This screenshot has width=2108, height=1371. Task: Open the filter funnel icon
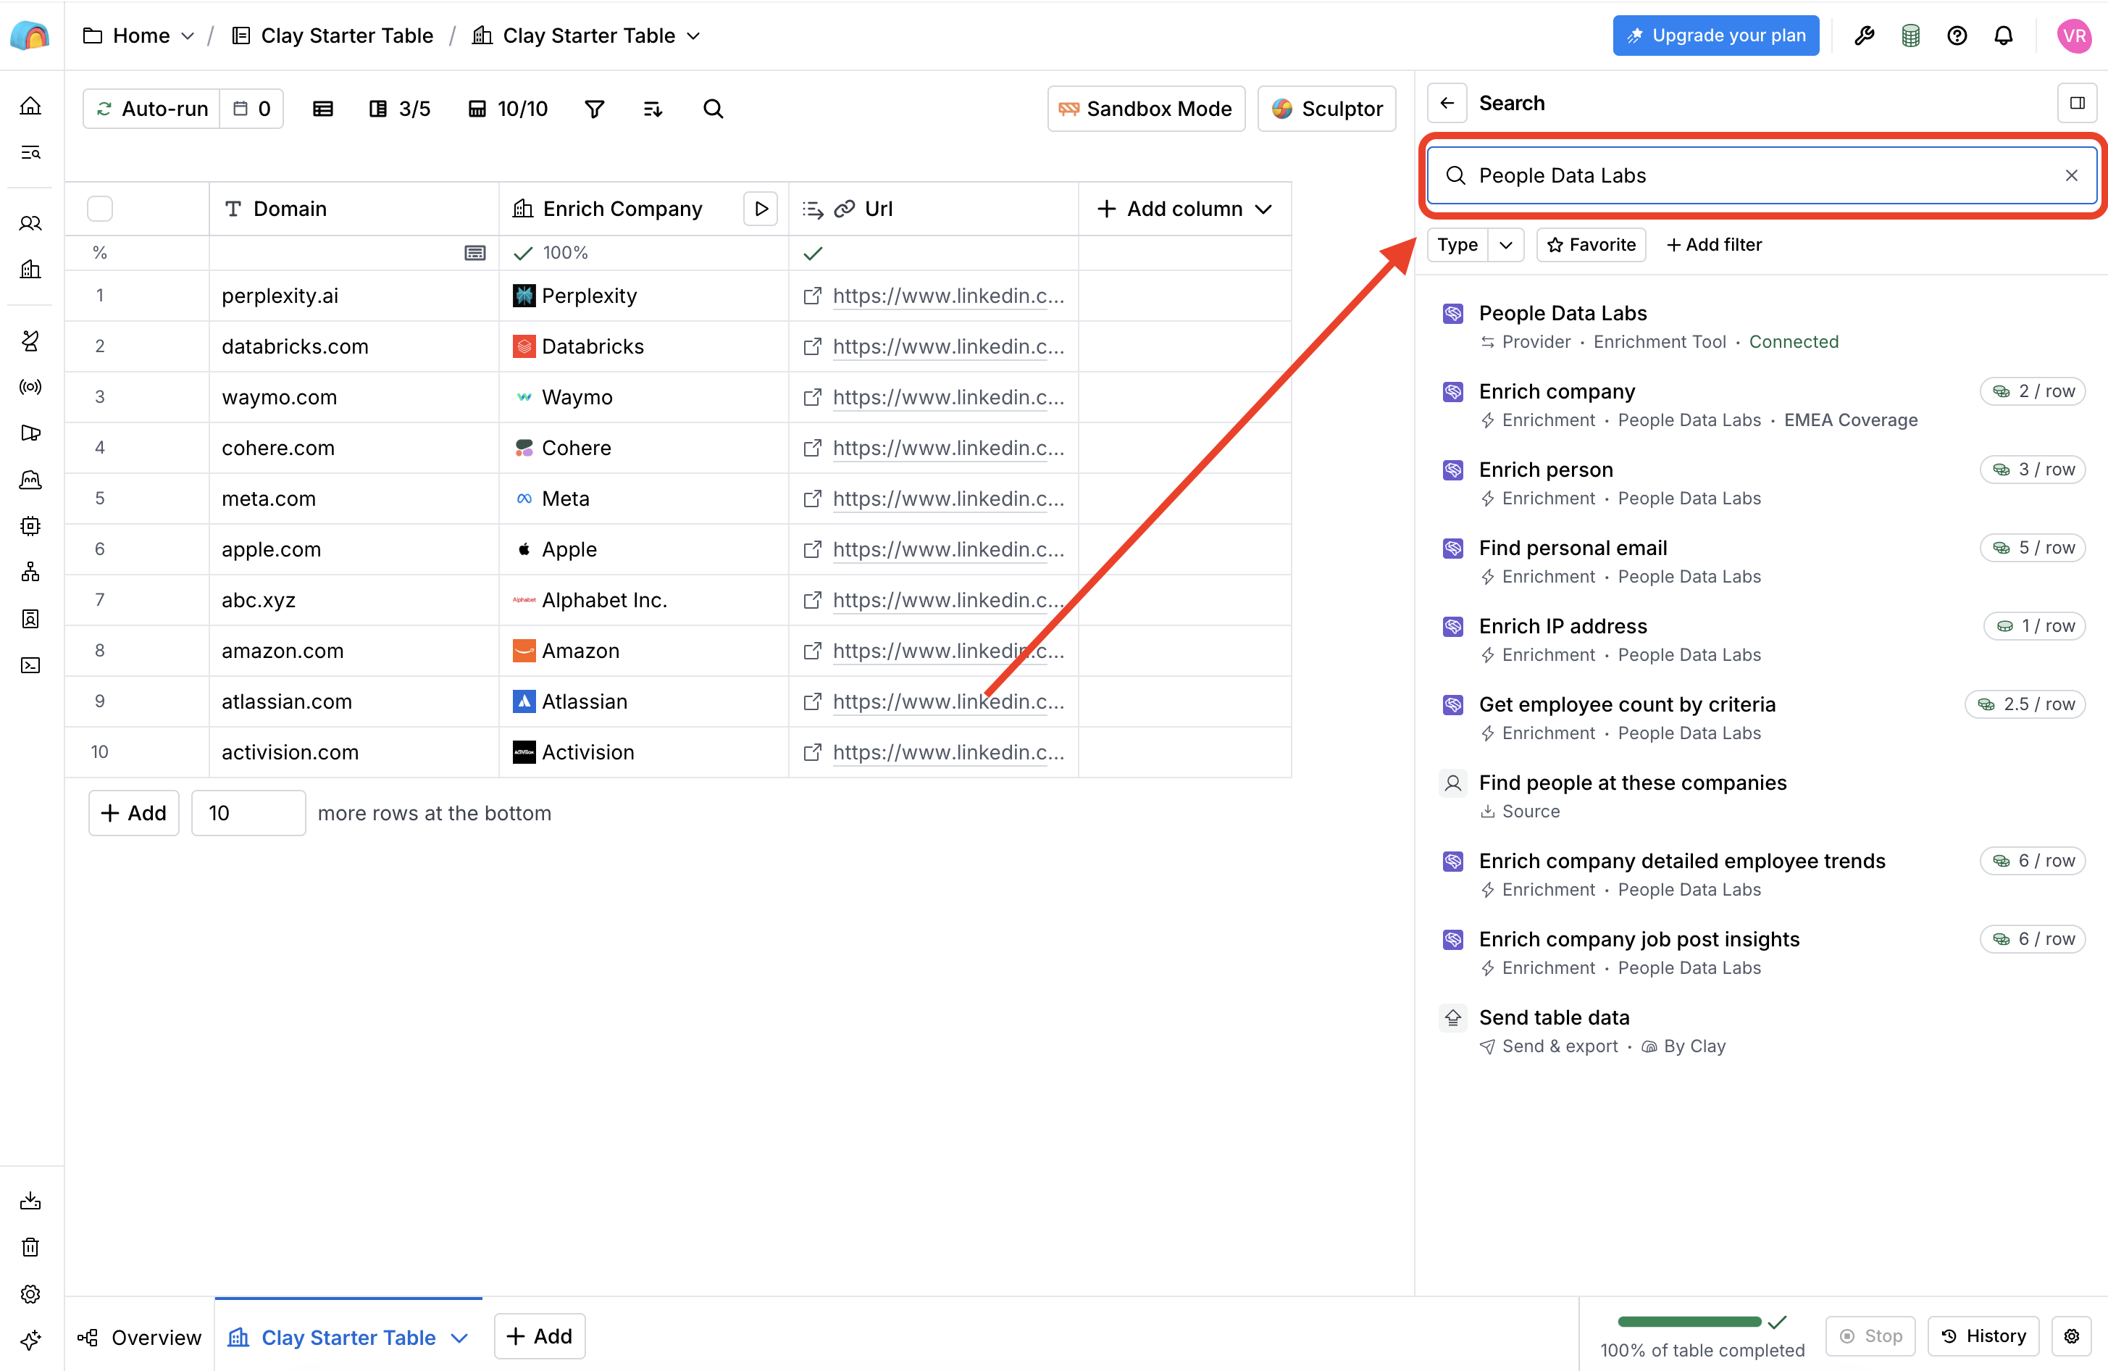pyautogui.click(x=594, y=109)
